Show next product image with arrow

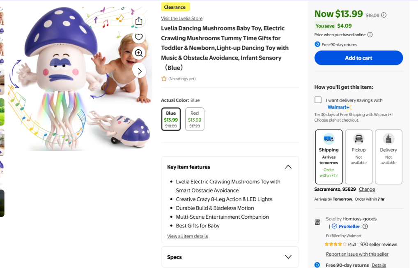(x=139, y=71)
